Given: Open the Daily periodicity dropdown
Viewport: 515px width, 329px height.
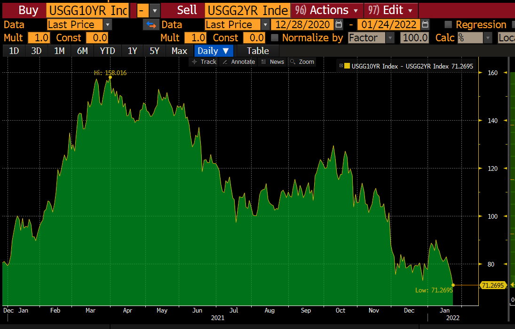Looking at the screenshot, I should pos(214,51).
